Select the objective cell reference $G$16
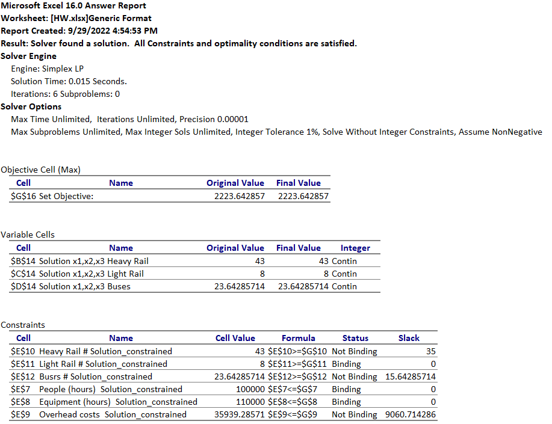Viewport: 552px width, 424px height. (x=22, y=196)
